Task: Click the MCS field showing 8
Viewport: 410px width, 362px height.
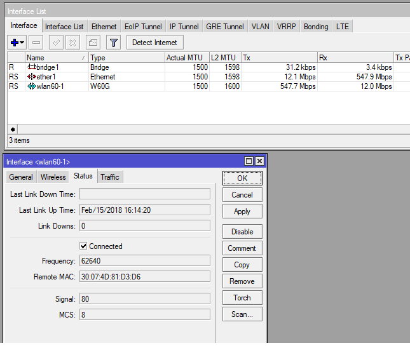Action: pyautogui.click(x=145, y=315)
